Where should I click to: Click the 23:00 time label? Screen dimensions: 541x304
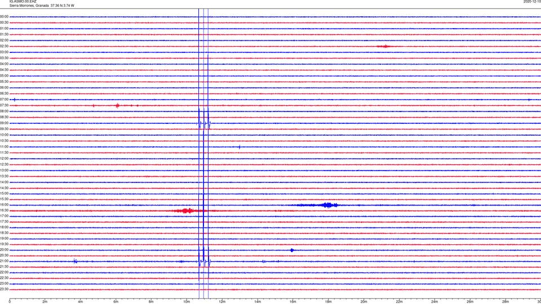[x=4, y=284]
